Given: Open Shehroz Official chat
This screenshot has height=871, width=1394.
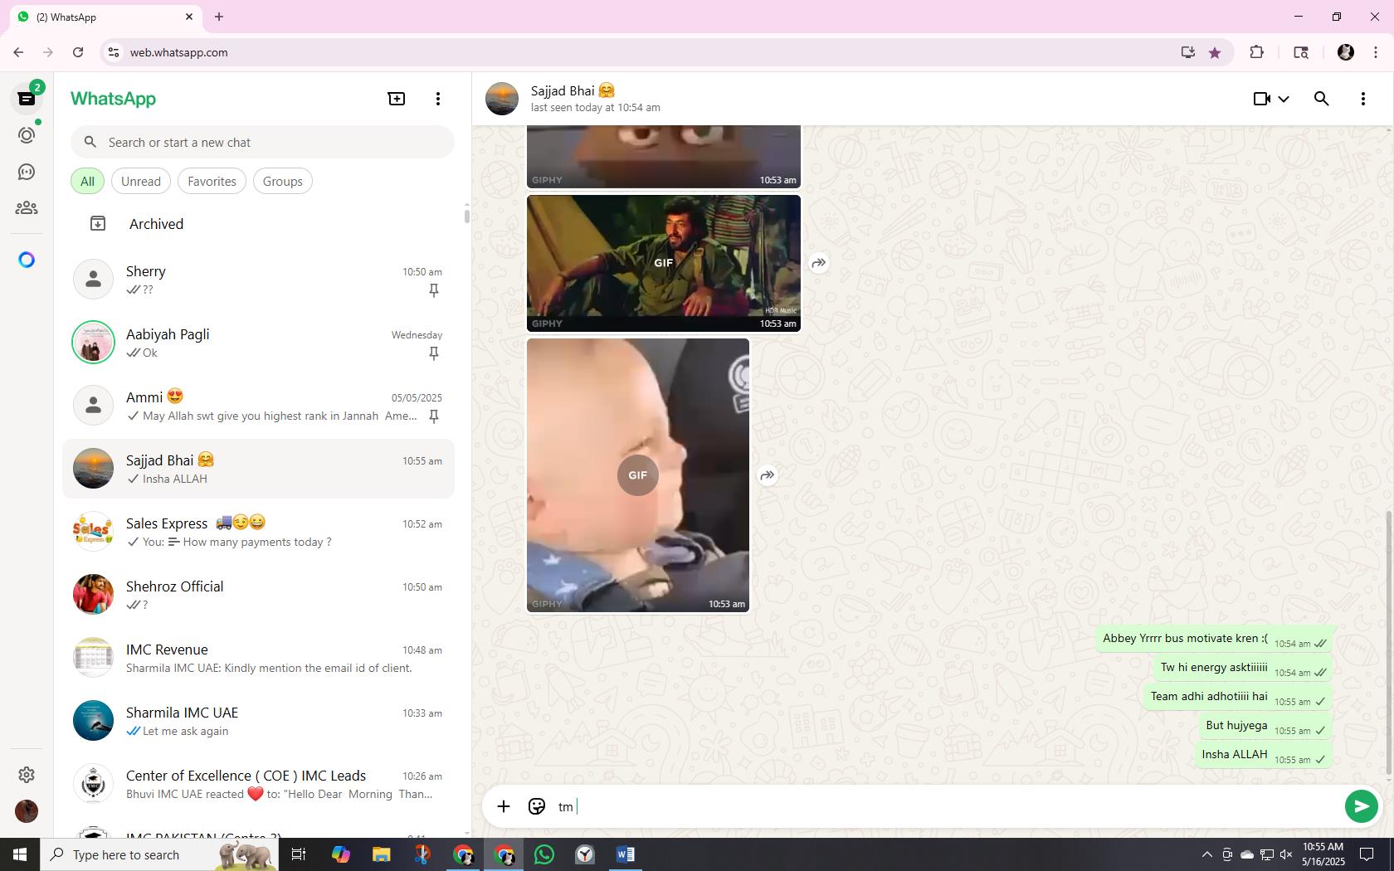Looking at the screenshot, I should [258, 595].
